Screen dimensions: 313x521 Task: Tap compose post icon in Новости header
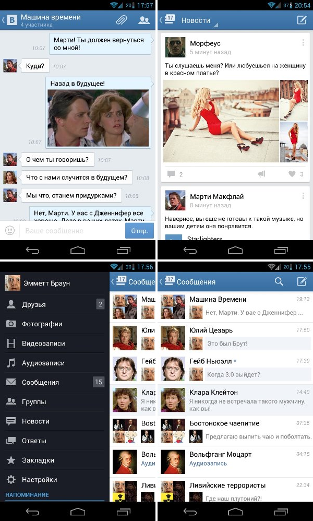302,20
